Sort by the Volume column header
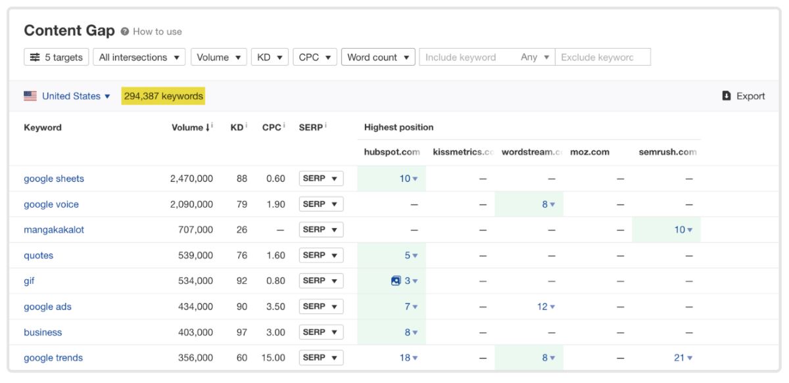The image size is (789, 383). click(x=192, y=127)
